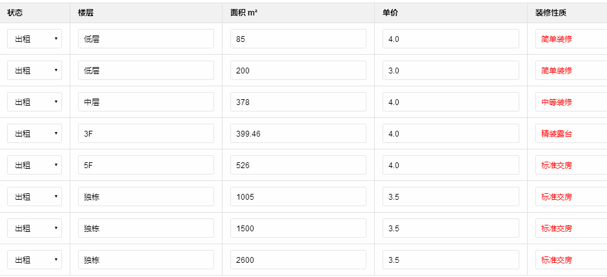
Task: Open status dropdown in the 2600 area row
Action: 35,260
